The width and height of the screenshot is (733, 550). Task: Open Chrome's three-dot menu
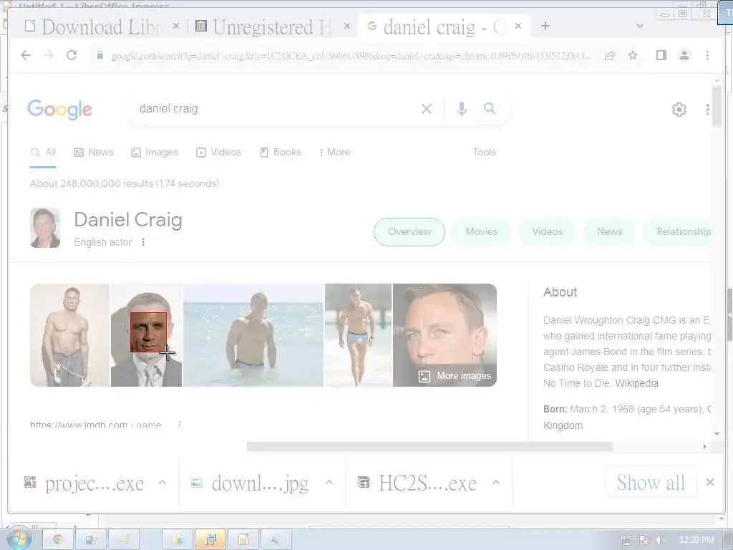tap(707, 55)
